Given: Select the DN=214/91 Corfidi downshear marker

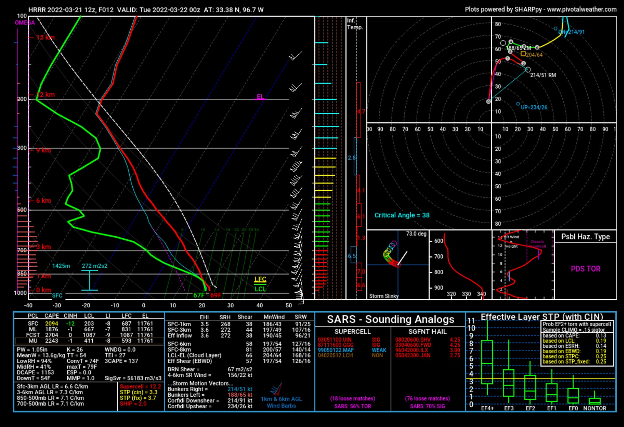Looking at the screenshot, I should coord(555,29).
